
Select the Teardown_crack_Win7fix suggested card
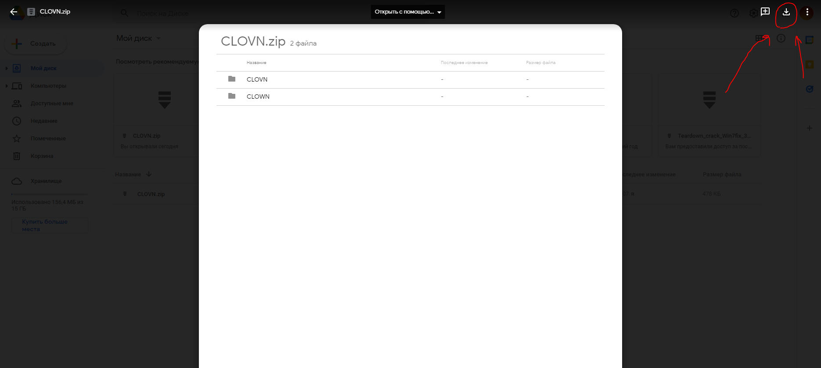[709, 115]
